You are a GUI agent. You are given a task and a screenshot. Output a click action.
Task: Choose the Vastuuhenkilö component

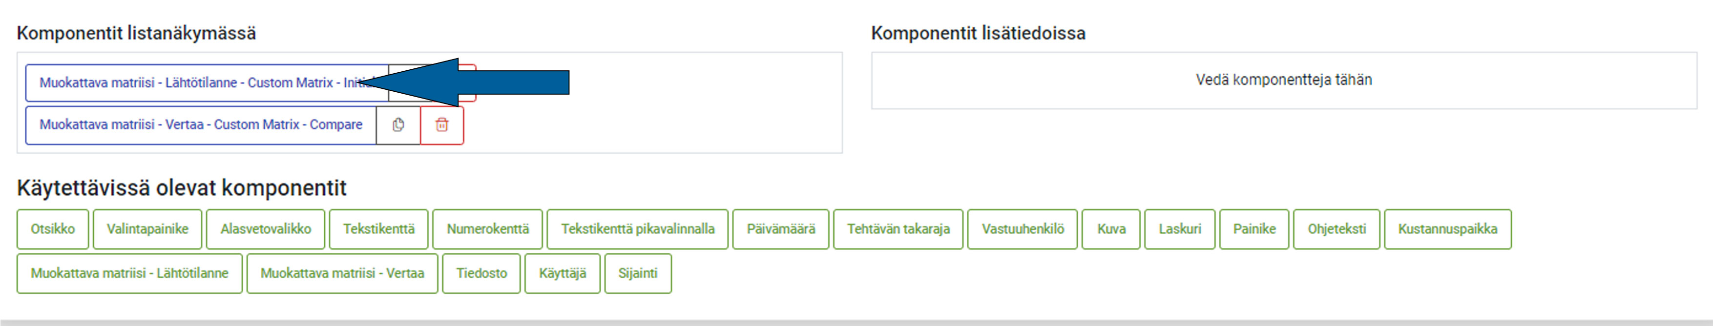coord(1022,229)
